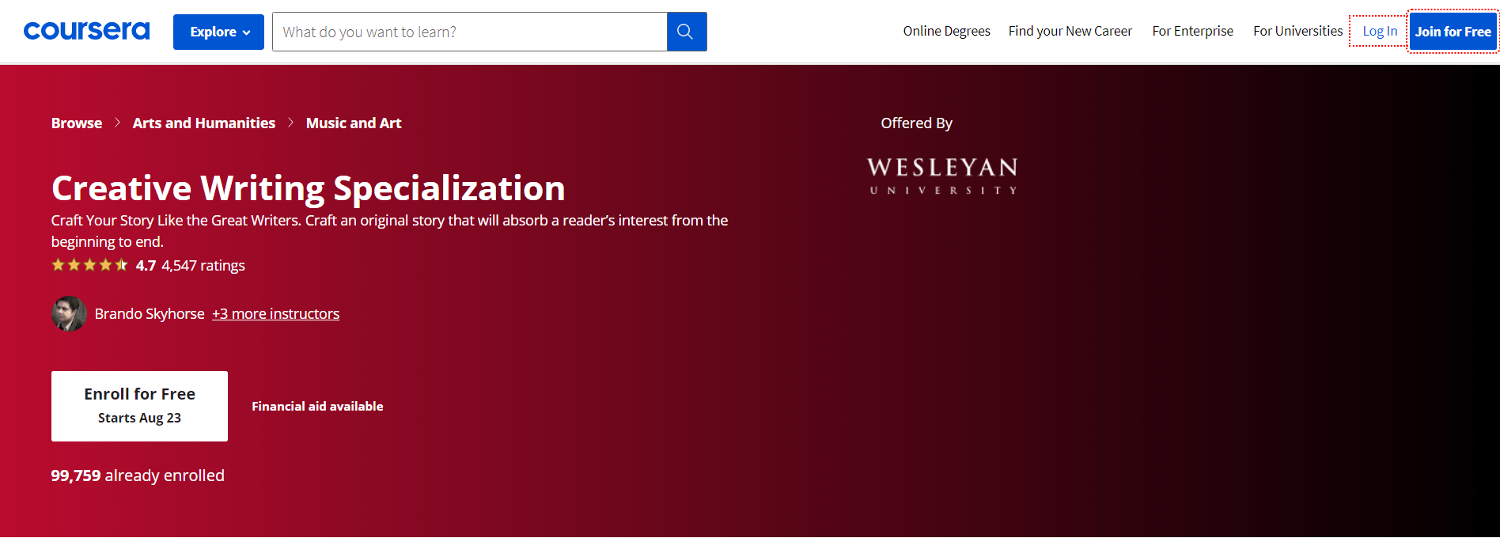This screenshot has height=538, width=1500.
Task: Click the chevron after Arts and Humanities
Action: point(290,123)
